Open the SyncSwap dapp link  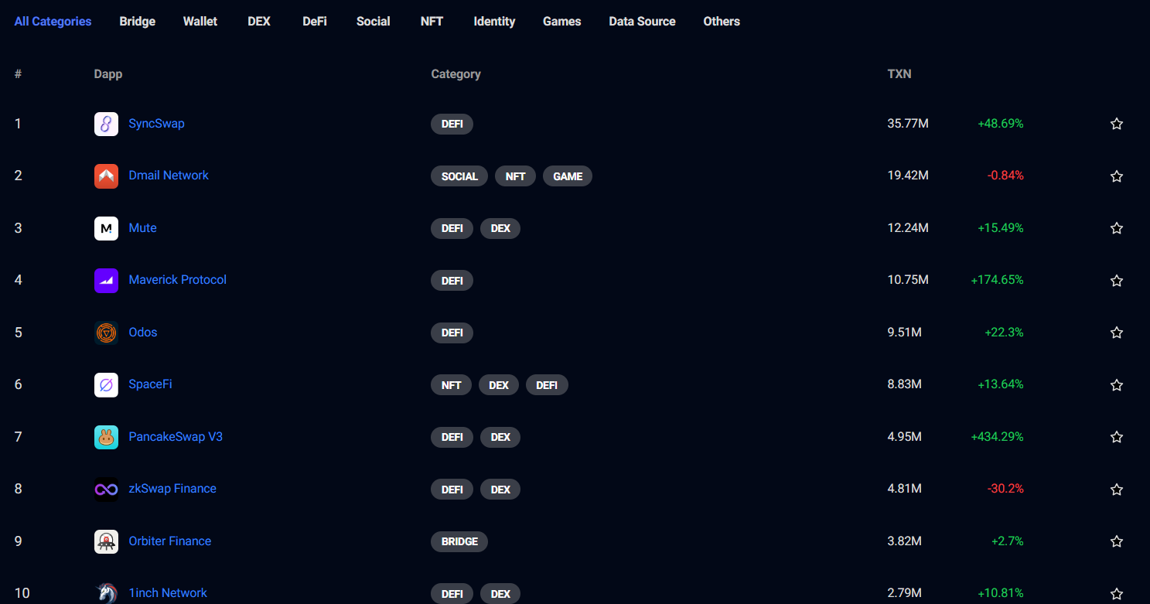(x=157, y=124)
